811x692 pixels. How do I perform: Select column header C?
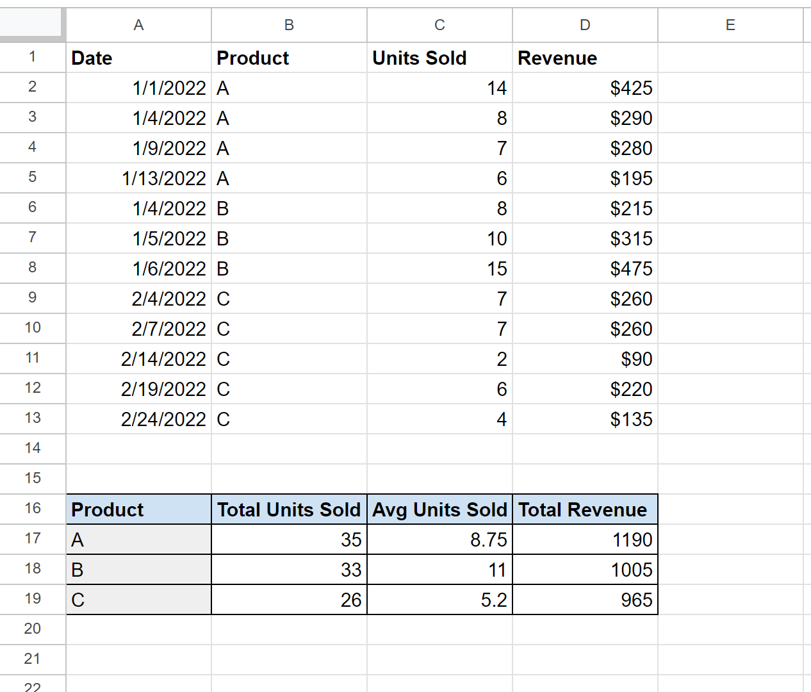click(x=439, y=25)
